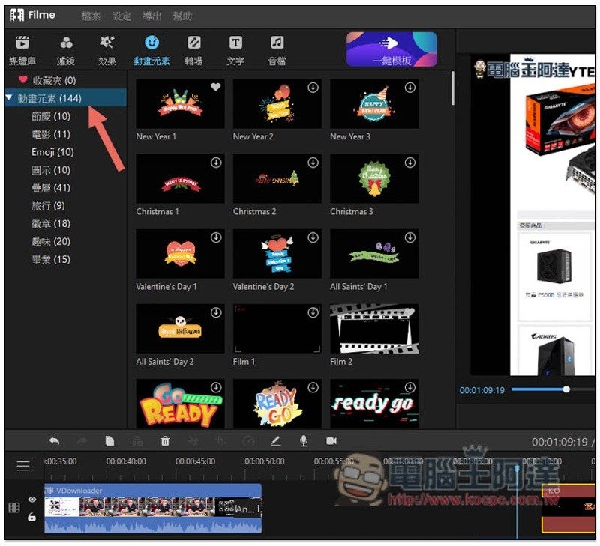Viewport: 600px width, 546px height.
Task: Open the timeline hamburger track menu
Action: click(x=23, y=466)
